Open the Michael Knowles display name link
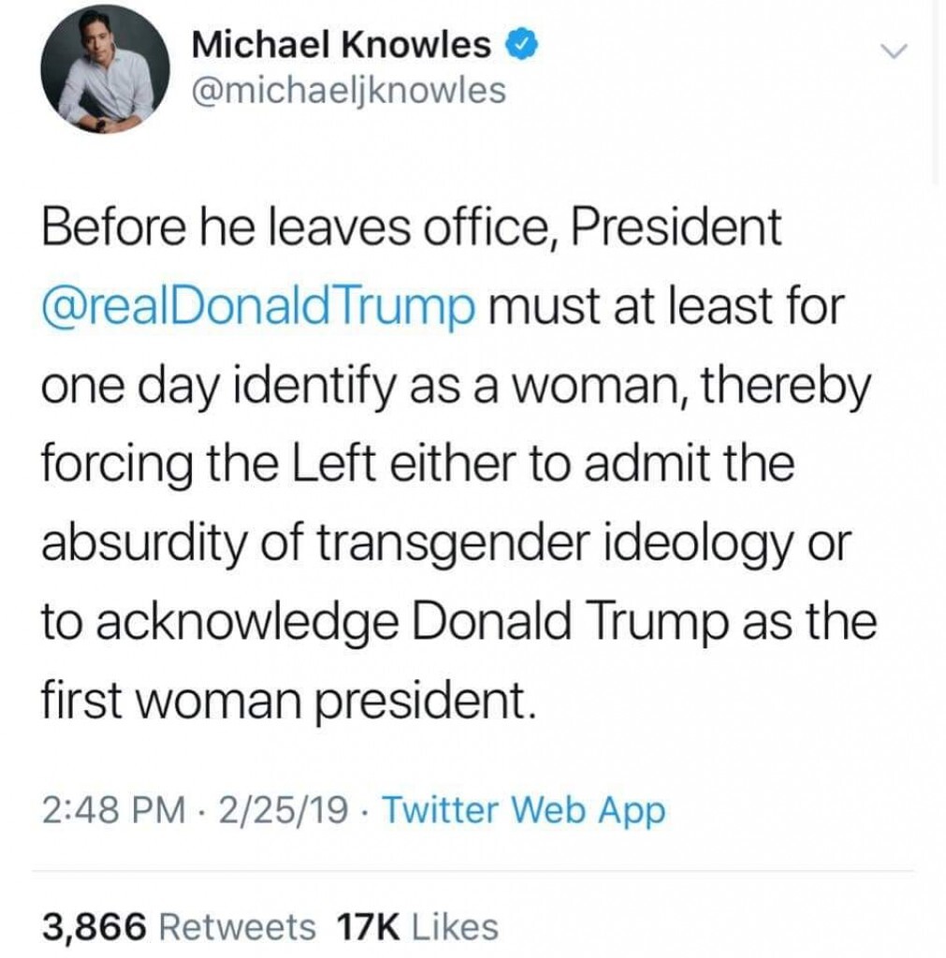Image resolution: width=946 pixels, height=958 pixels. click(341, 45)
